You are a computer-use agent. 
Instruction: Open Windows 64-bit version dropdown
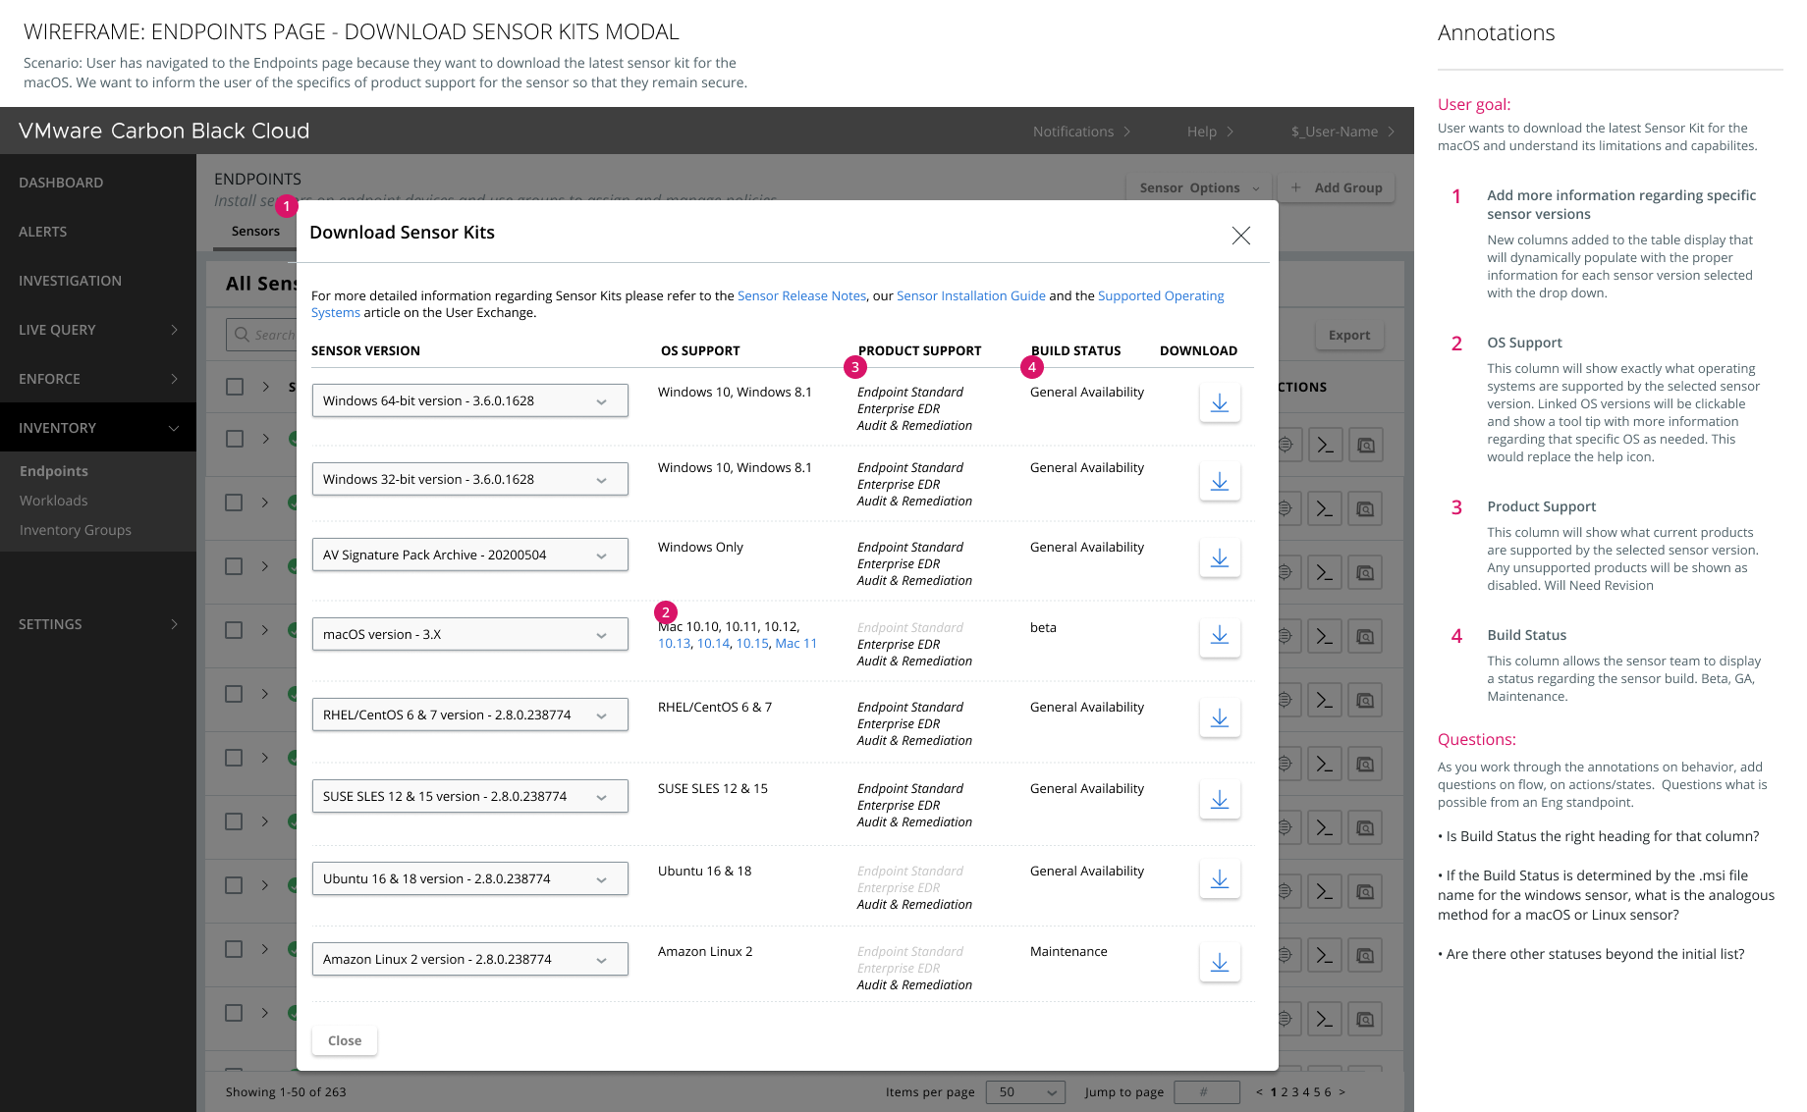pos(469,400)
